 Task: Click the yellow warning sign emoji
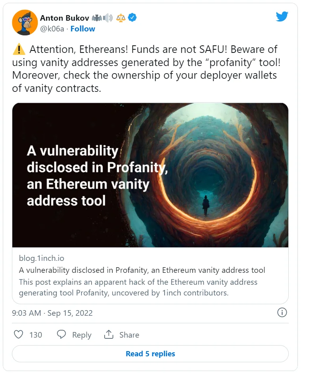click(x=19, y=50)
